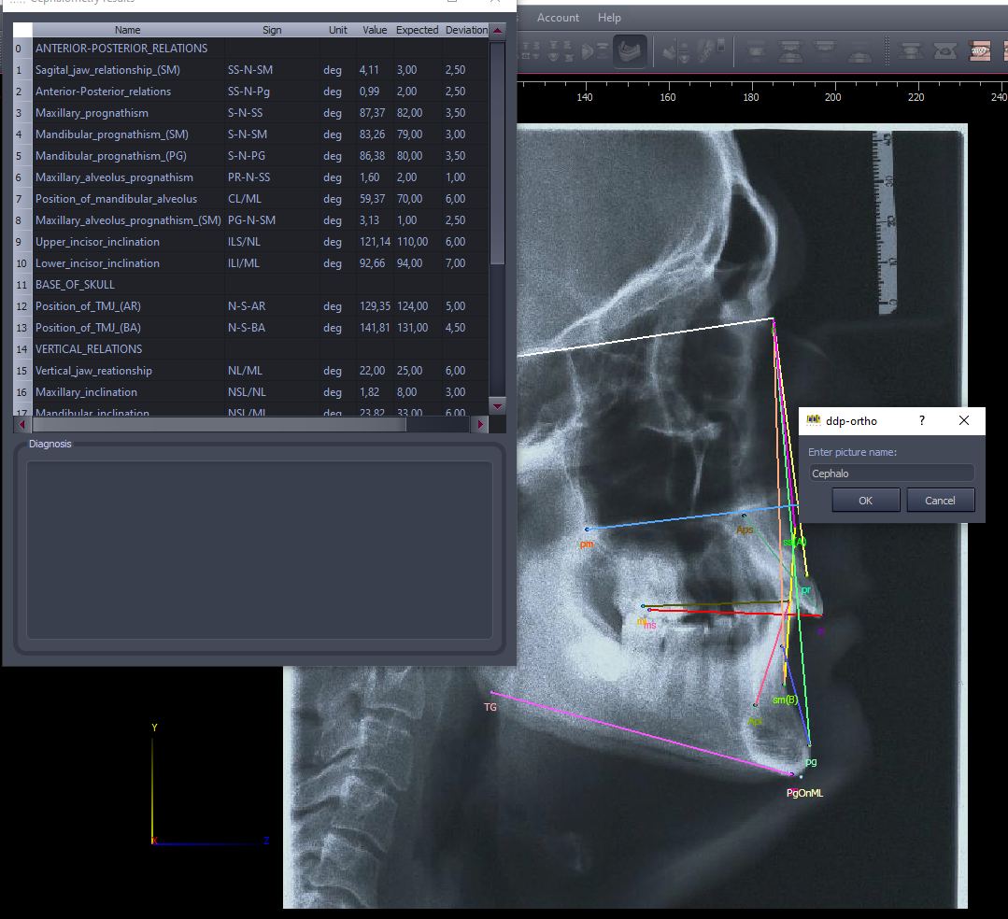The width and height of the screenshot is (1008, 919).
Task: Open the Account menu
Action: (x=558, y=18)
